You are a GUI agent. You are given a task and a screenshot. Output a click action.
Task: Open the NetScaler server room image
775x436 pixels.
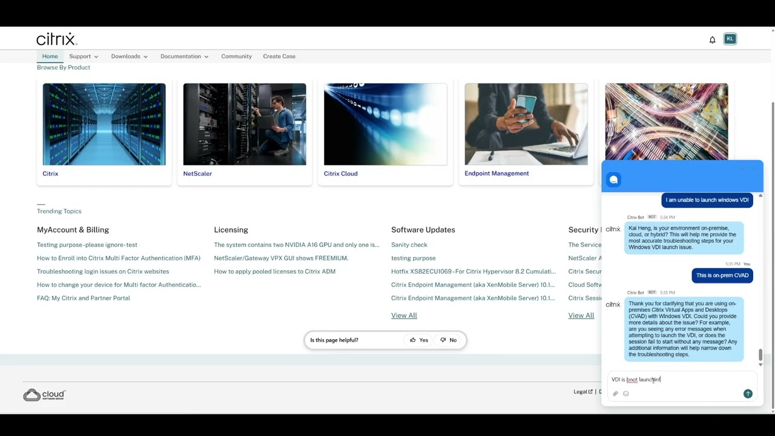tap(245, 124)
